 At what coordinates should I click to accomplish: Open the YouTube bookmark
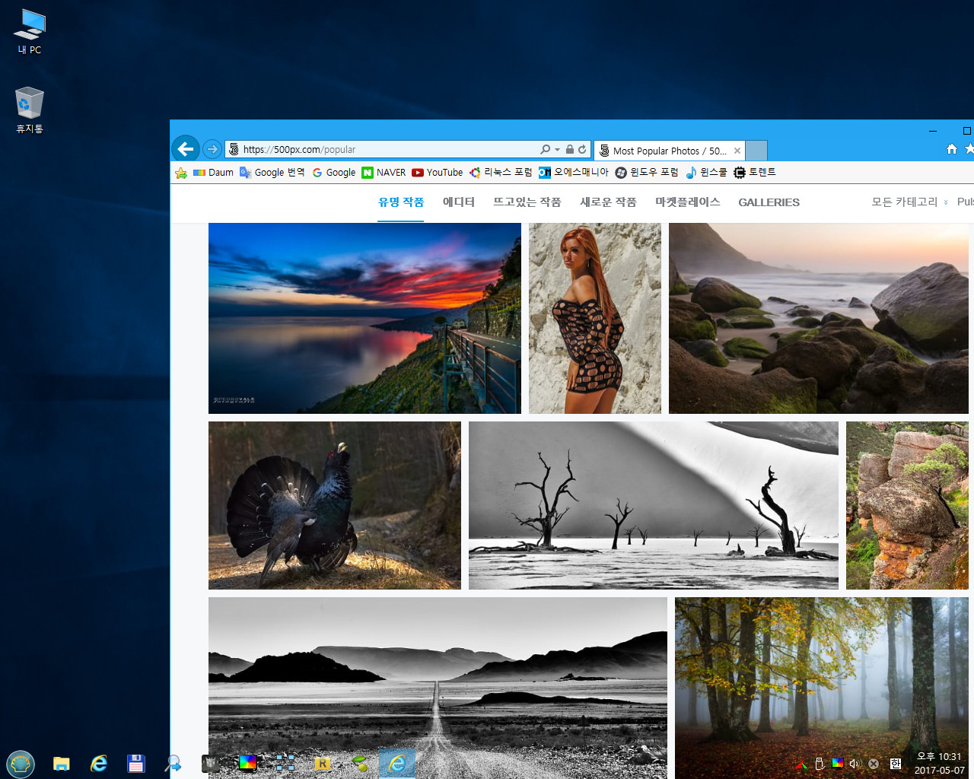438,173
